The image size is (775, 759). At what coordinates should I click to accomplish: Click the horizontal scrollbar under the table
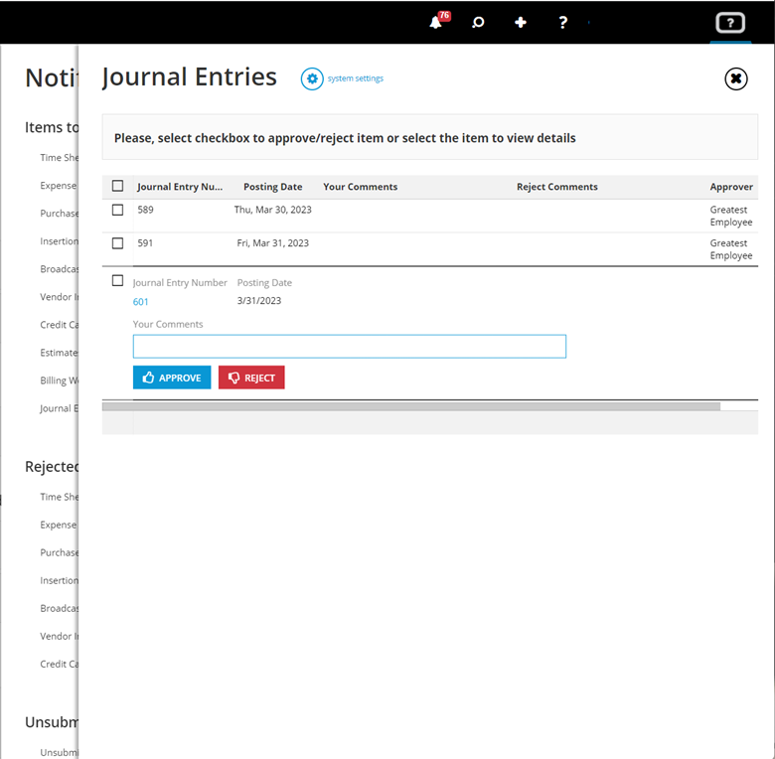coord(411,406)
